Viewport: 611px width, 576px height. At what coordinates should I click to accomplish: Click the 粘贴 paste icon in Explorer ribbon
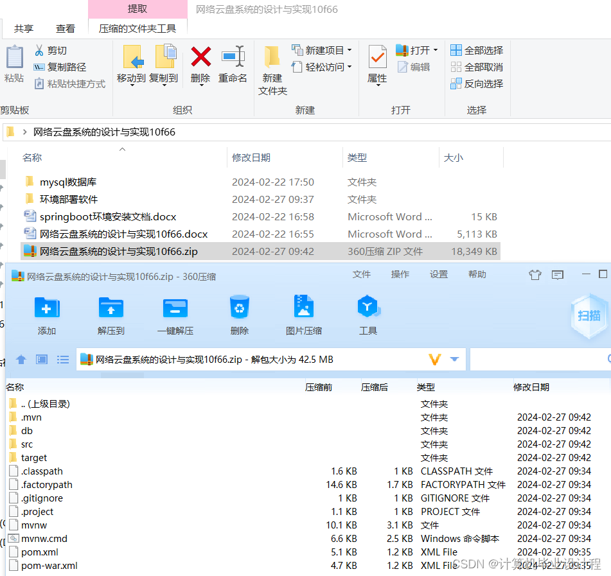click(x=13, y=64)
